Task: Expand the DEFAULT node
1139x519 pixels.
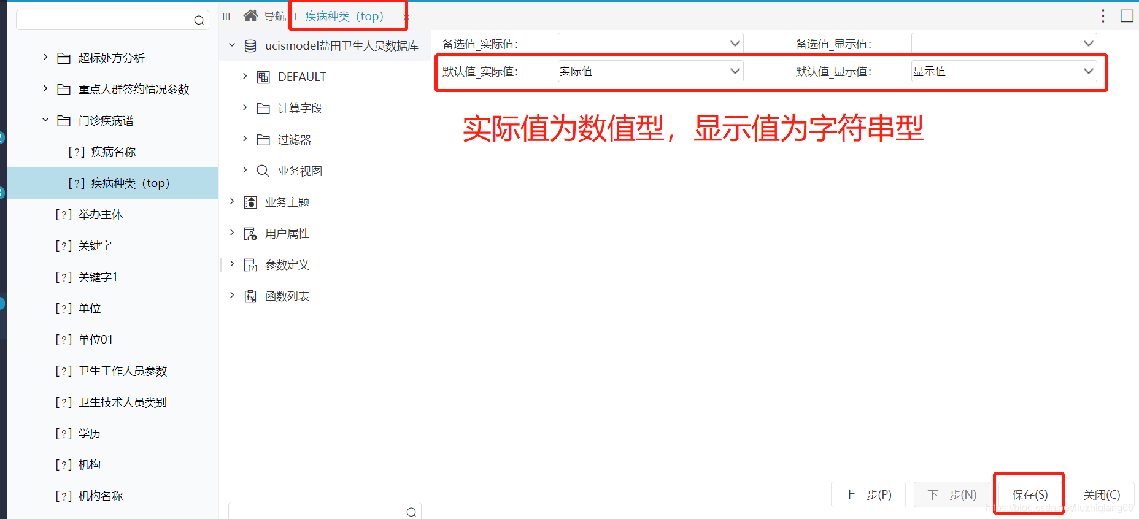Action: coord(245,76)
